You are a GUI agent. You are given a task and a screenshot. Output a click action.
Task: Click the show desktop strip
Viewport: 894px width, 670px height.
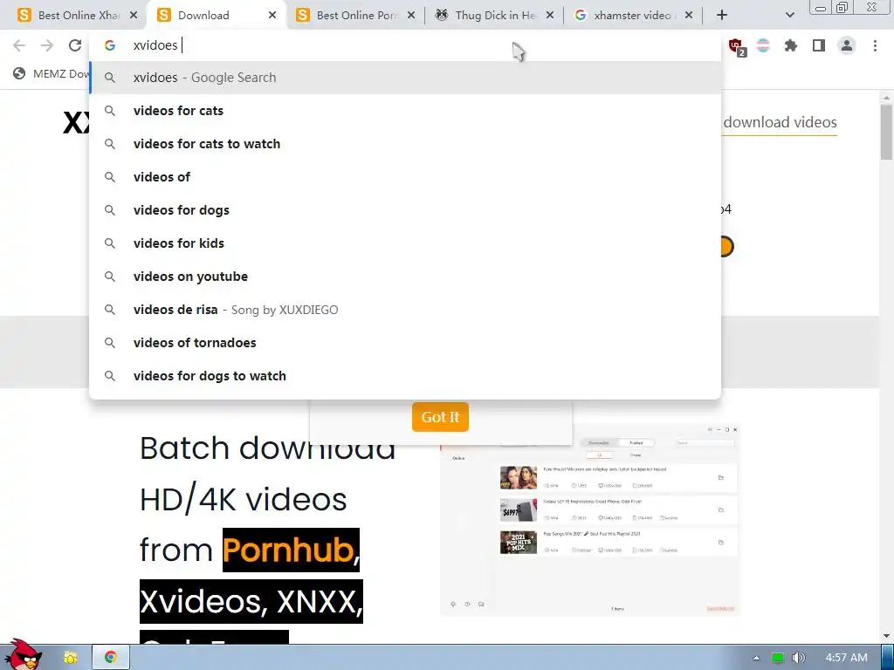tap(887, 658)
